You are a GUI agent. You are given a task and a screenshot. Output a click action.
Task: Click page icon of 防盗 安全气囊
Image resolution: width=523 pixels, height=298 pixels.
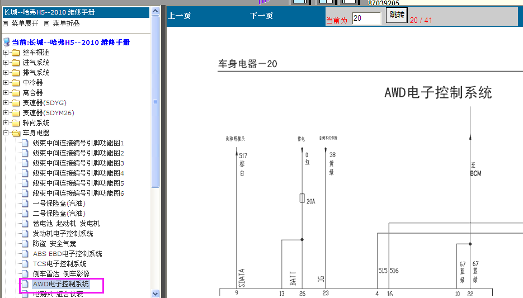25,243
